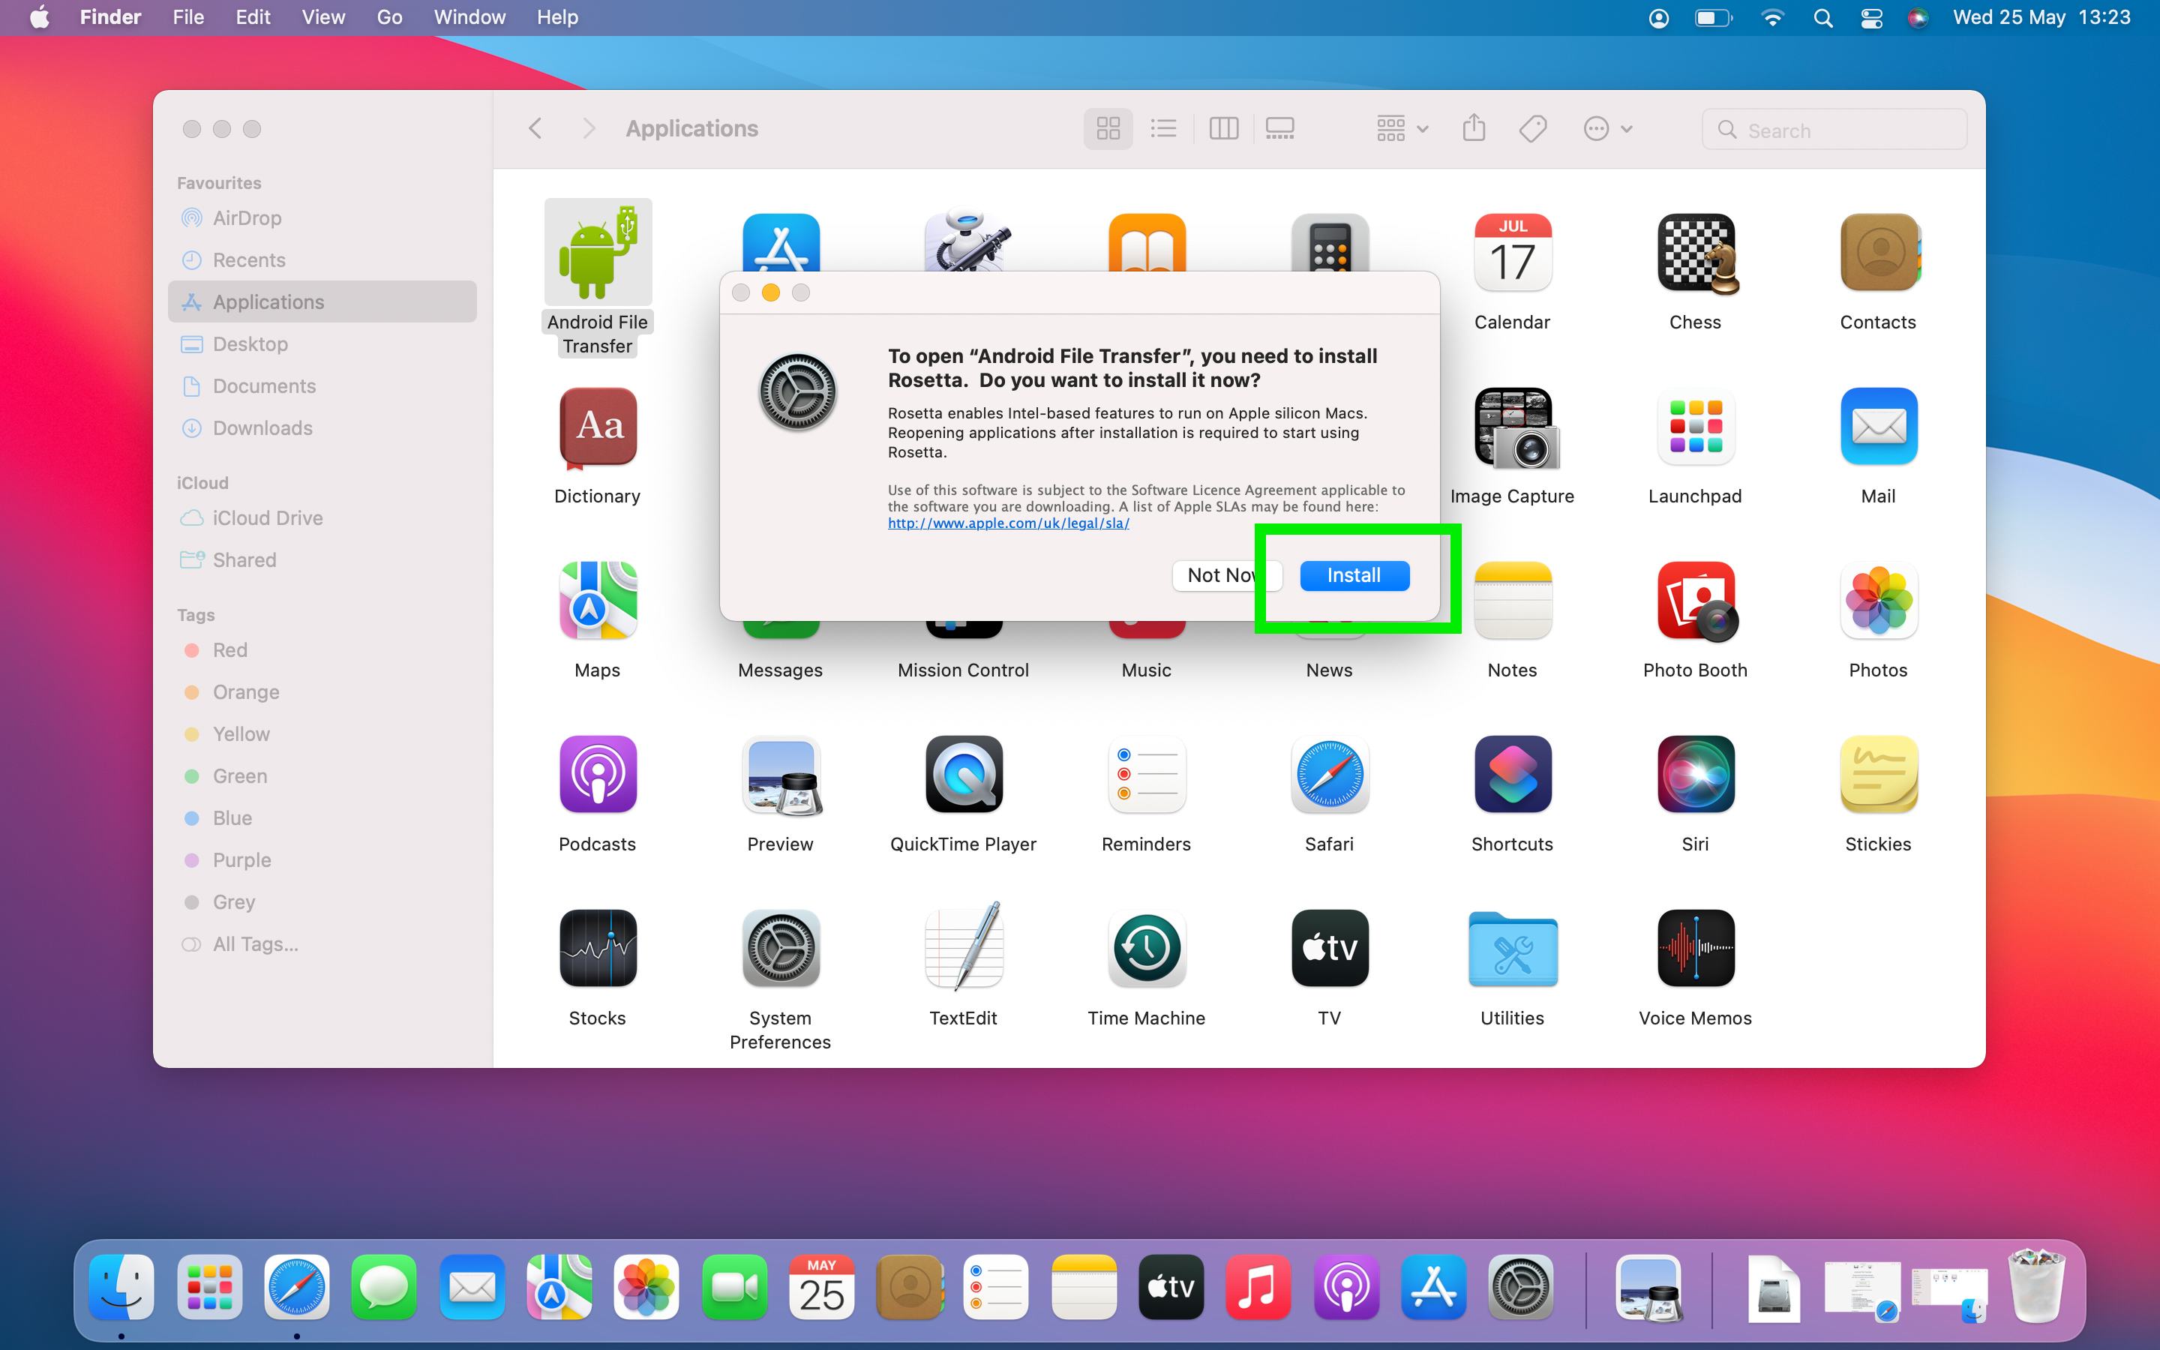2160x1350 pixels.
Task: Filter by the Purple tag
Action: pos(322,859)
